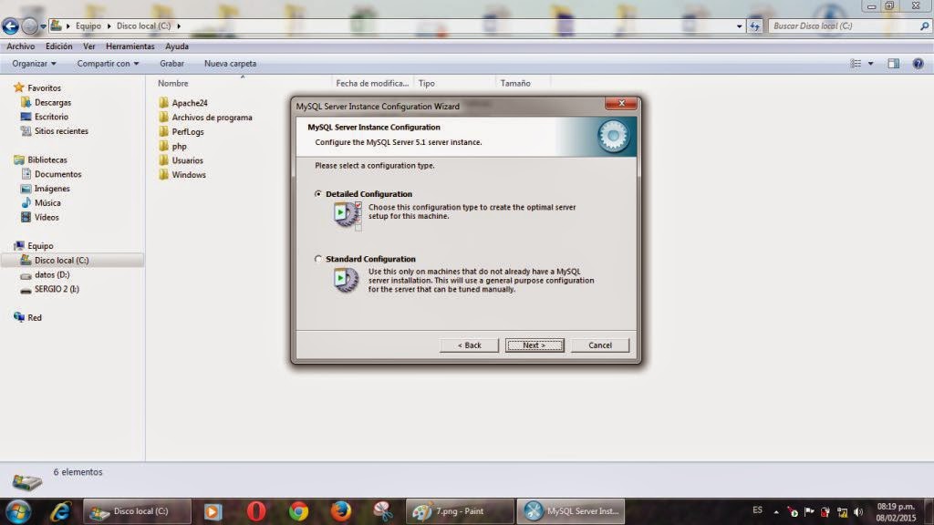
Task: Close the MySQL Server Instance Configuration Wizard
Action: click(x=621, y=104)
